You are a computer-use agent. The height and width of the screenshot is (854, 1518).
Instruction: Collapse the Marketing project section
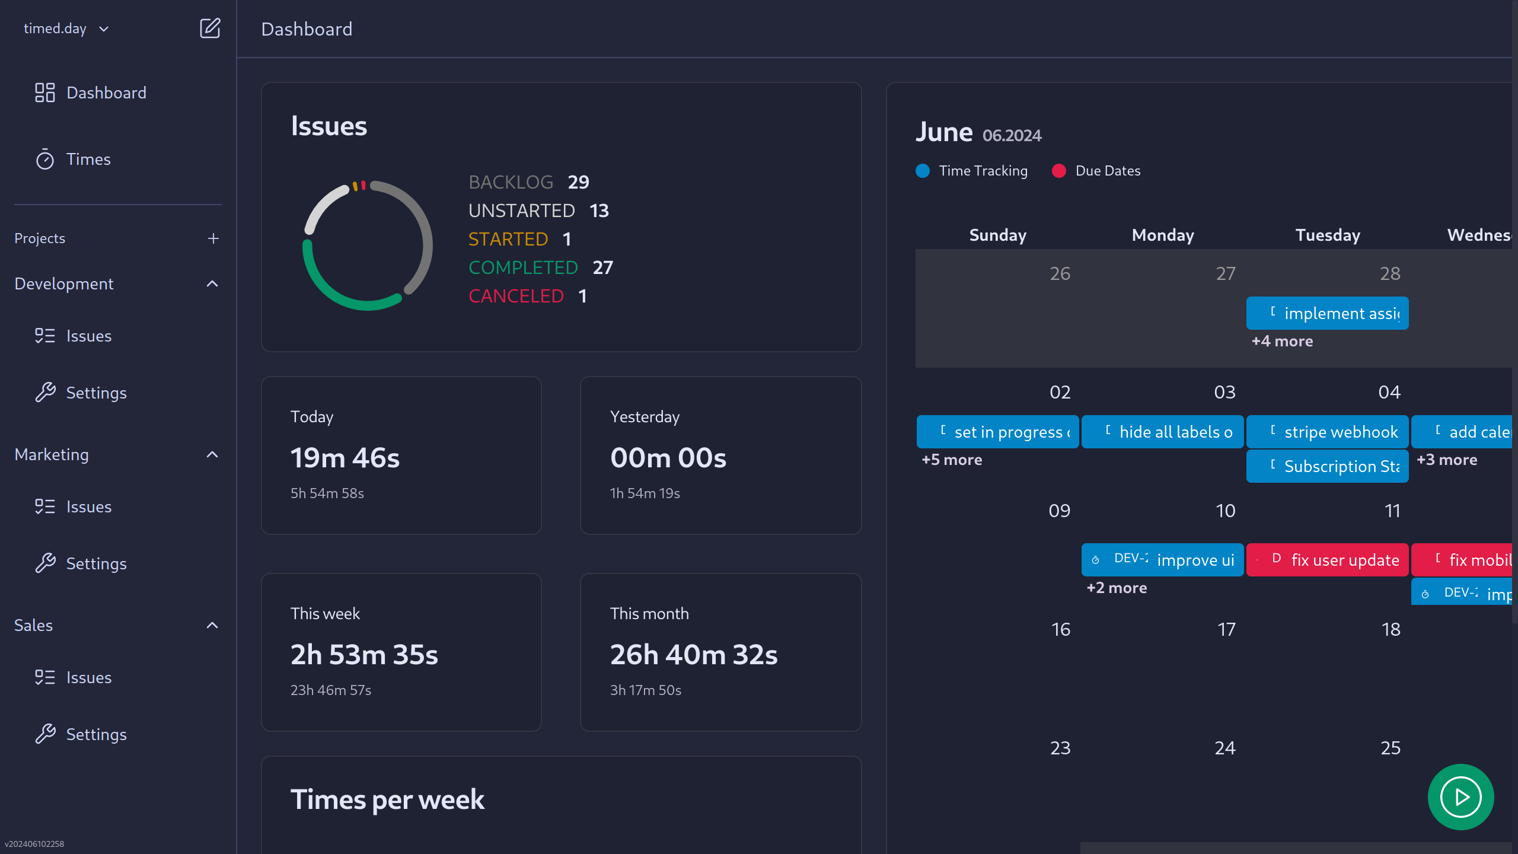[x=212, y=454]
